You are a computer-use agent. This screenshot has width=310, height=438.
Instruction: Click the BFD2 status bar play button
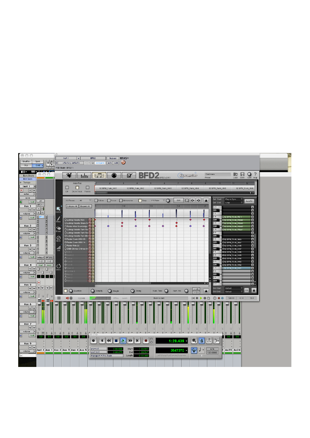point(201,298)
